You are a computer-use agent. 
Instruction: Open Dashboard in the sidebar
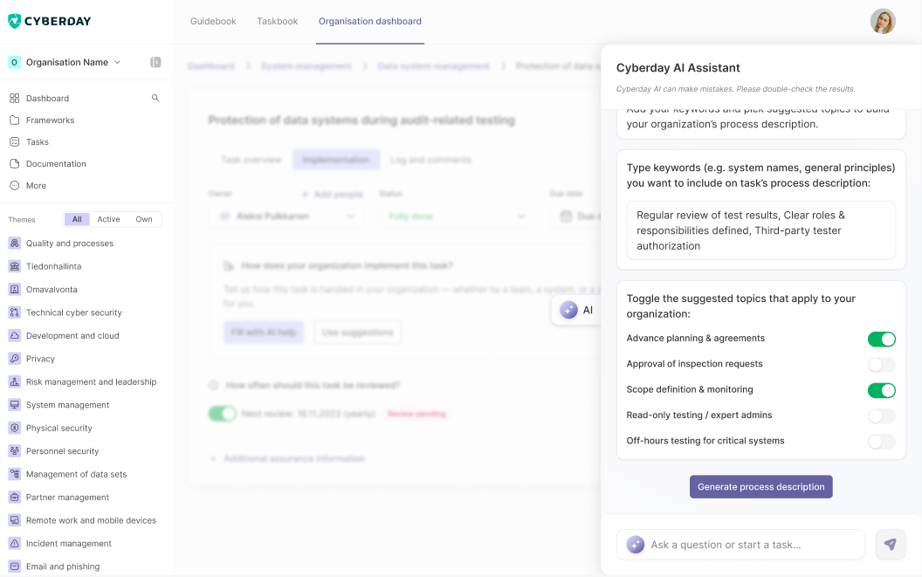tap(47, 99)
